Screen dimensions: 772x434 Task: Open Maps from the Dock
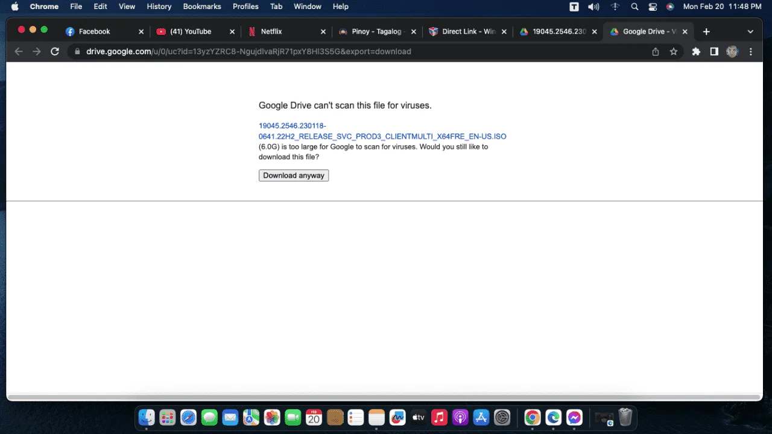(251, 417)
